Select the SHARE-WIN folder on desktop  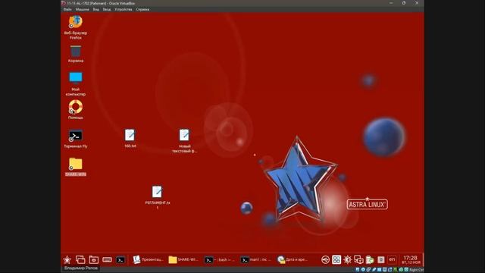76,164
